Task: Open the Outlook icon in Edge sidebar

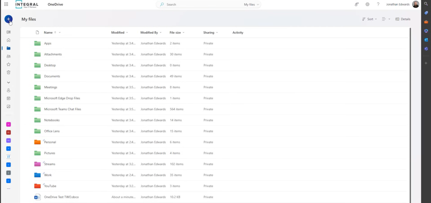Action: (426, 40)
